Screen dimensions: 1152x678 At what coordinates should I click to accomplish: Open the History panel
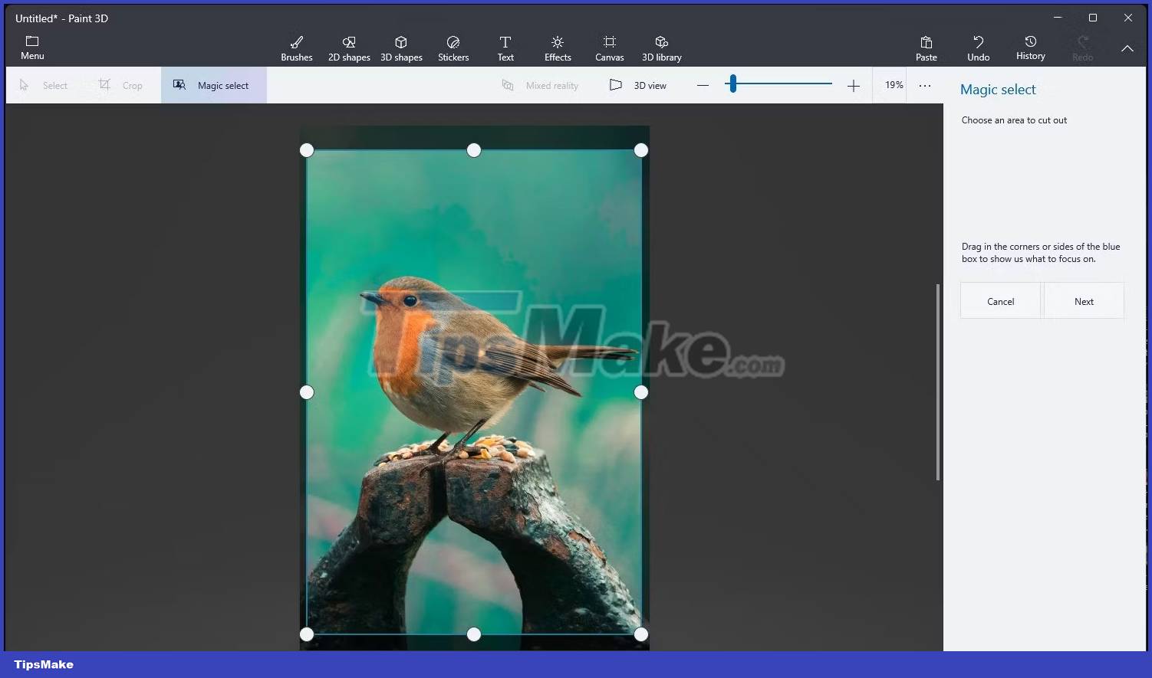1030,46
